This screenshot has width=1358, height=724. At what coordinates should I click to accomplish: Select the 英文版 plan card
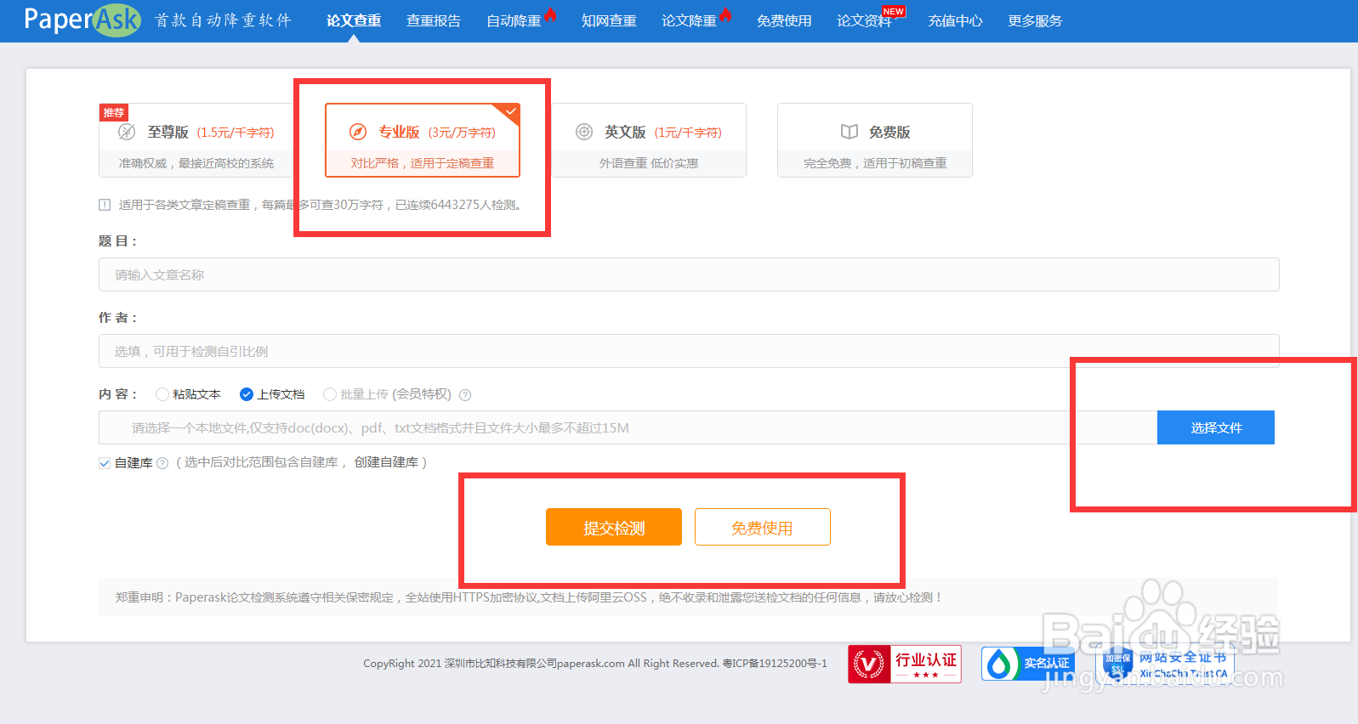pyautogui.click(x=649, y=140)
